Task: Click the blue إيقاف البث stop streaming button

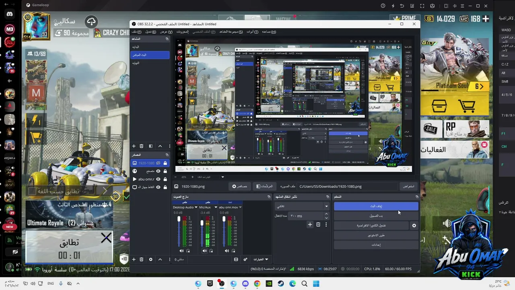Action: point(376,206)
